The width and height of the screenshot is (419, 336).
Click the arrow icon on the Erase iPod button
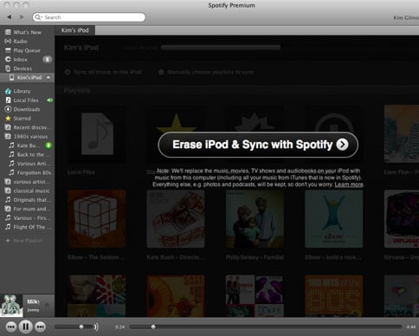click(x=342, y=145)
